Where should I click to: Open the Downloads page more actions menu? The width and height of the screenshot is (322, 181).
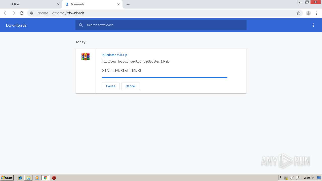tap(313, 25)
